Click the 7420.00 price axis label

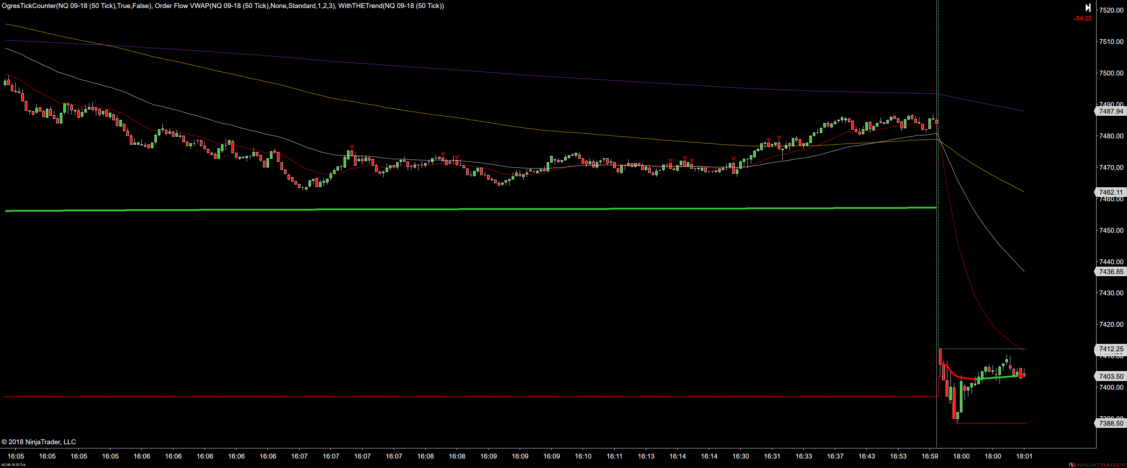click(1111, 324)
